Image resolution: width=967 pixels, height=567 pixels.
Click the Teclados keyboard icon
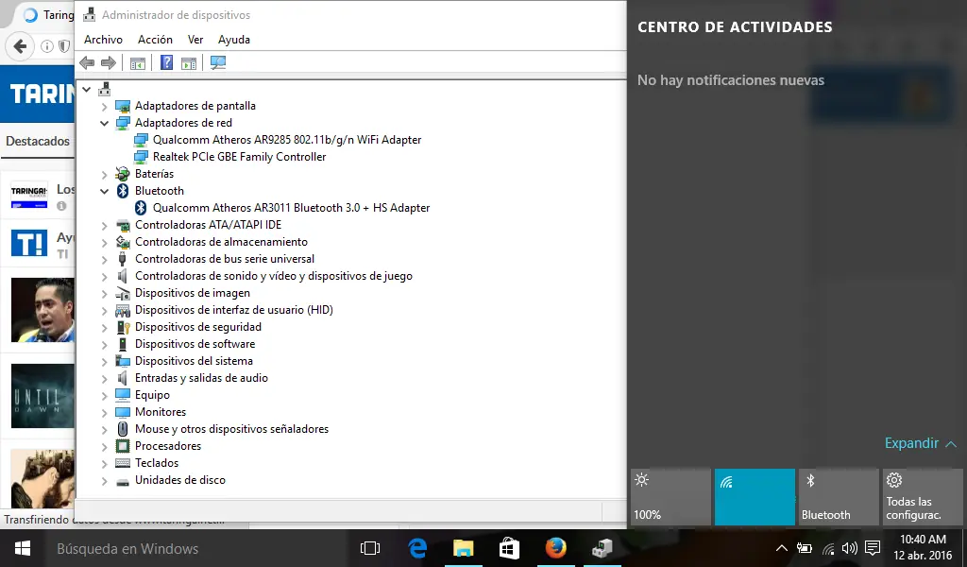coord(123,463)
